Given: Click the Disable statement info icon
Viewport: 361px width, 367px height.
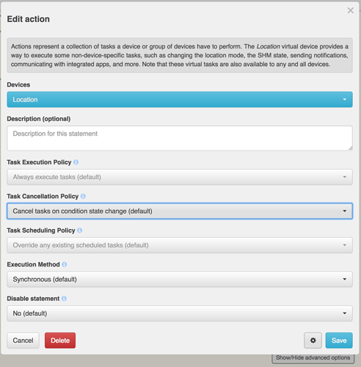Looking at the screenshot, I should (x=64, y=299).
